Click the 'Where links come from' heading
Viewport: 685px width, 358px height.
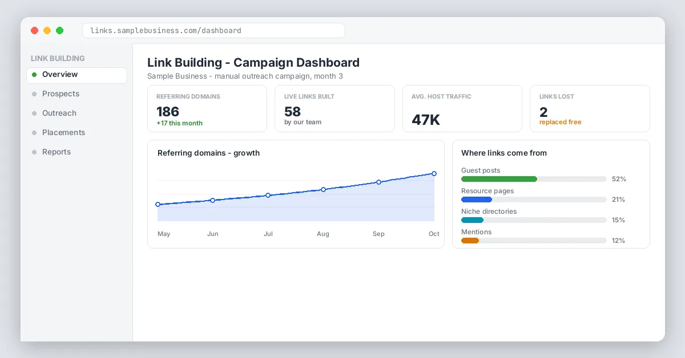tap(504, 153)
